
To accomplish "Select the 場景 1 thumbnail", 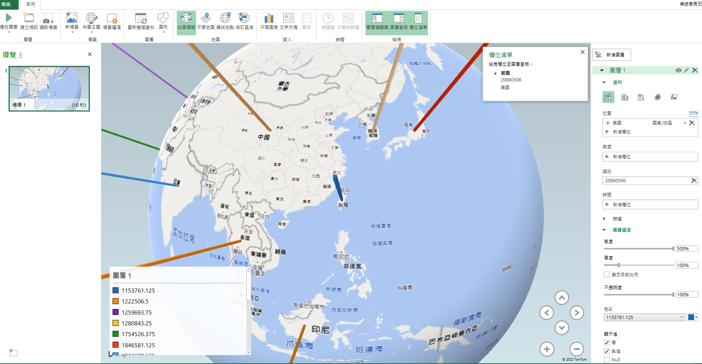I will [x=49, y=88].
